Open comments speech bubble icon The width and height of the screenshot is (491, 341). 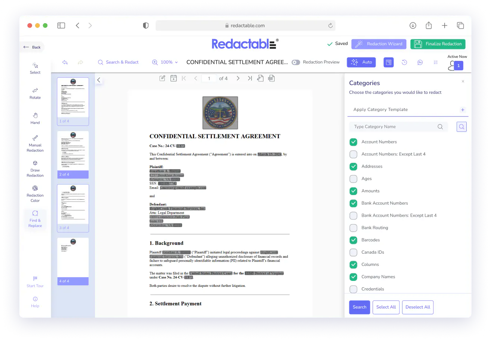point(420,62)
